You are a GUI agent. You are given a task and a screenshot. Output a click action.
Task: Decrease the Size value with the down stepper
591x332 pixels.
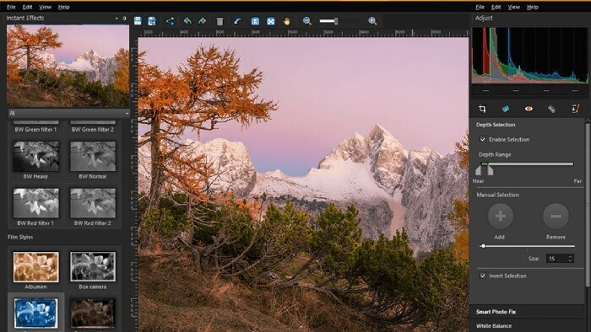click(570, 261)
